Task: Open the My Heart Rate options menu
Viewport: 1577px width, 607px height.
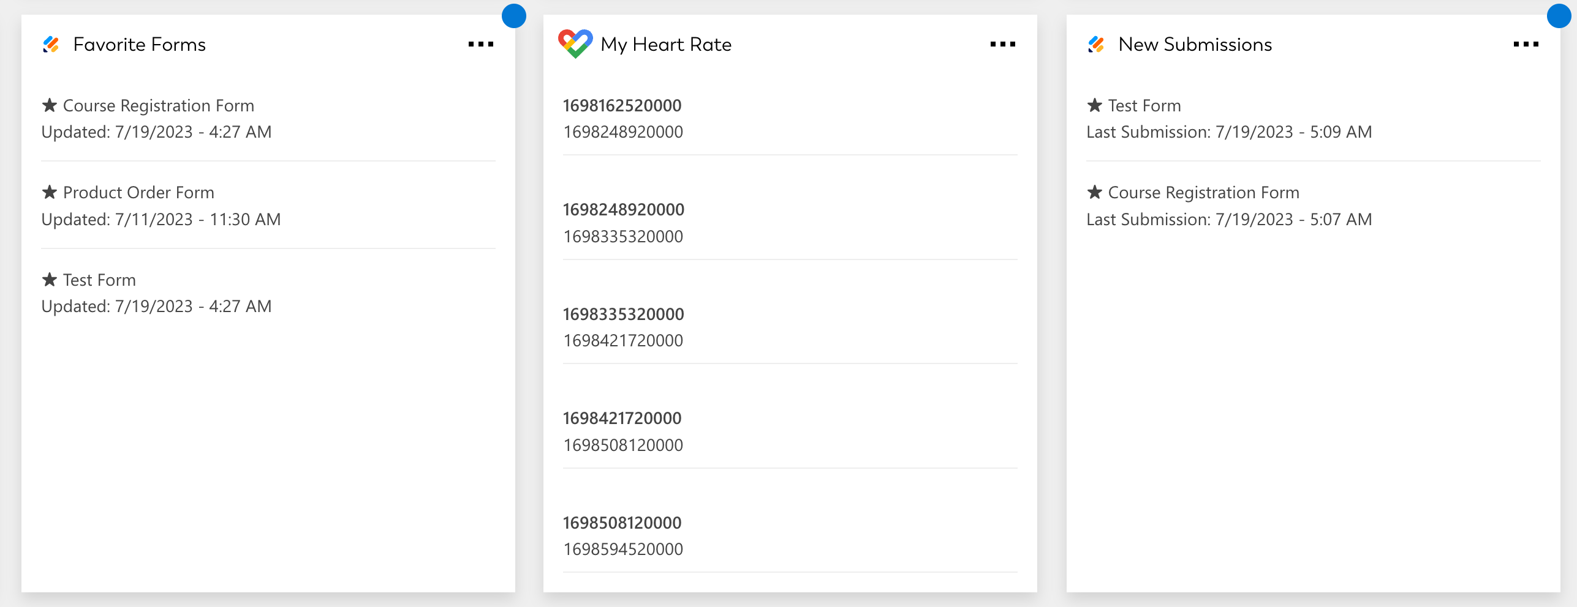Action: (x=1002, y=44)
